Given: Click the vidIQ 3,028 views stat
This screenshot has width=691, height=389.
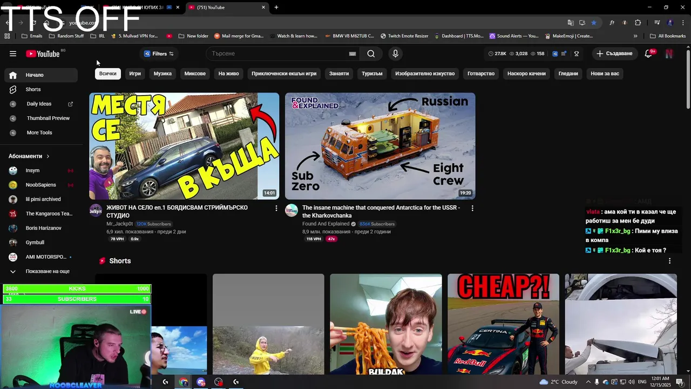Looking at the screenshot, I should click(518, 53).
